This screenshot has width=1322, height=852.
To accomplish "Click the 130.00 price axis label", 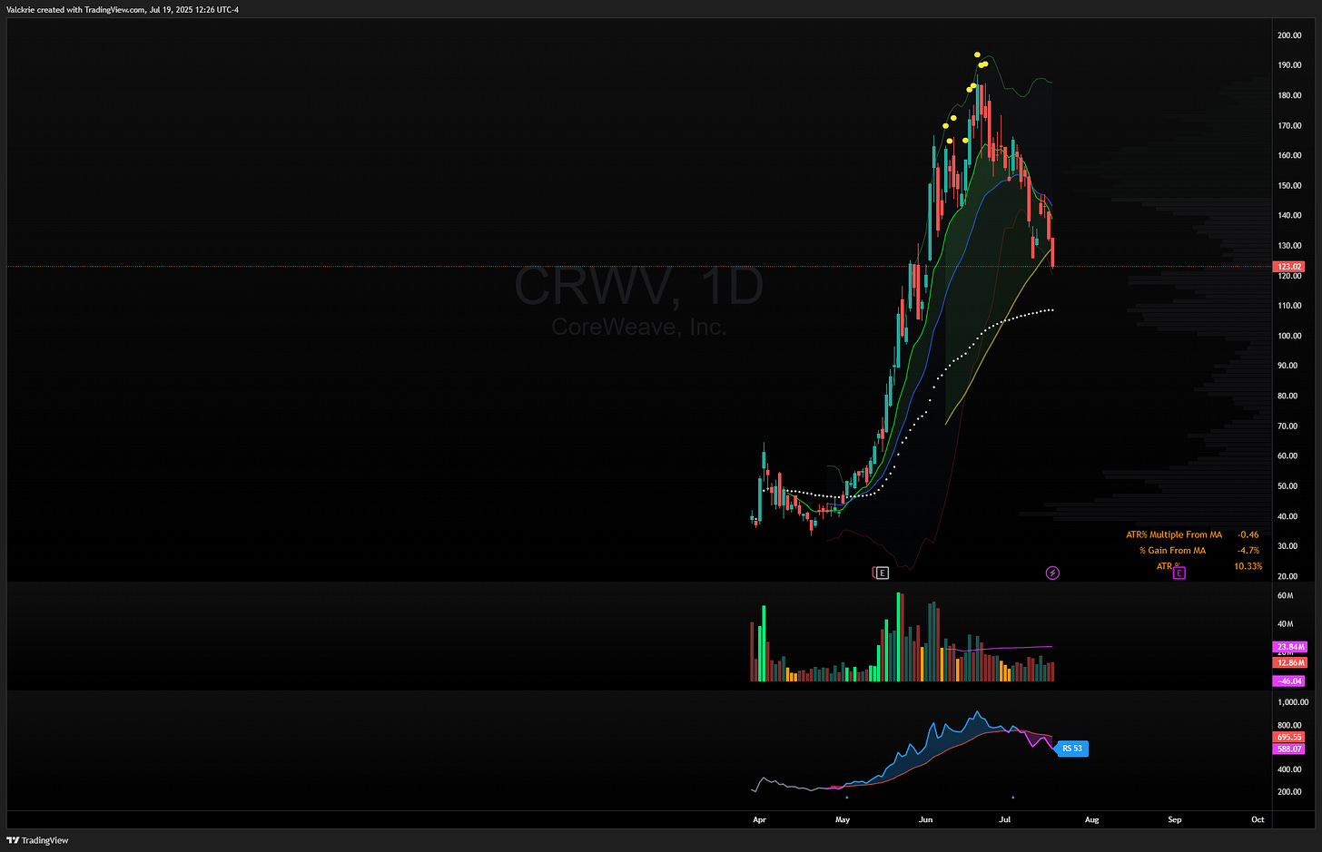I will click(1289, 246).
